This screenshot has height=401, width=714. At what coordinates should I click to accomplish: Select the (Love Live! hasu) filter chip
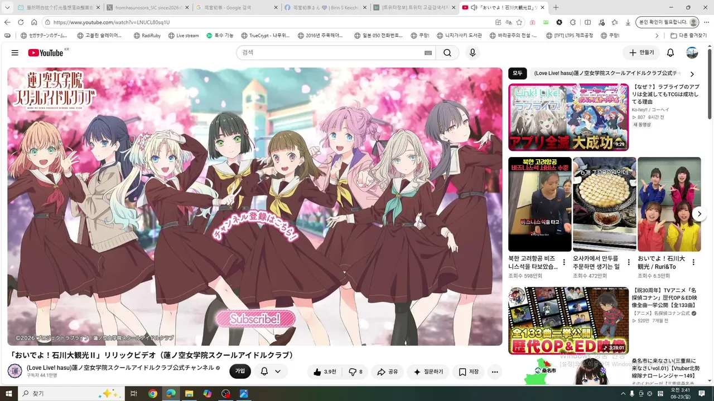[x=607, y=74]
